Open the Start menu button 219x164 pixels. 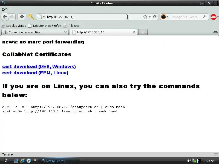click(6, 161)
